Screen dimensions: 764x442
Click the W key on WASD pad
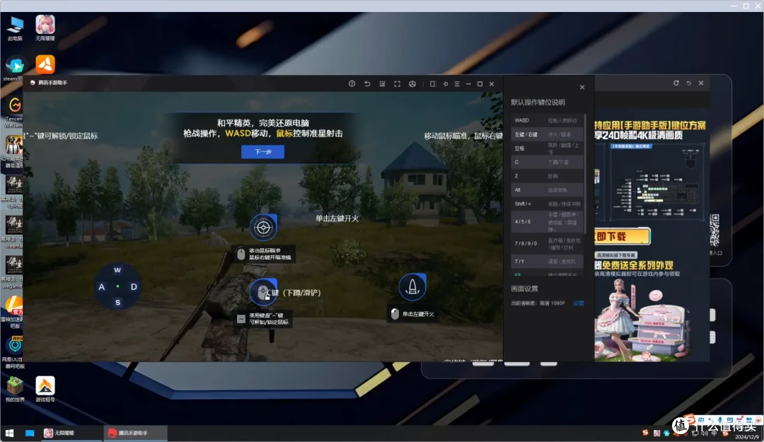[x=117, y=270]
